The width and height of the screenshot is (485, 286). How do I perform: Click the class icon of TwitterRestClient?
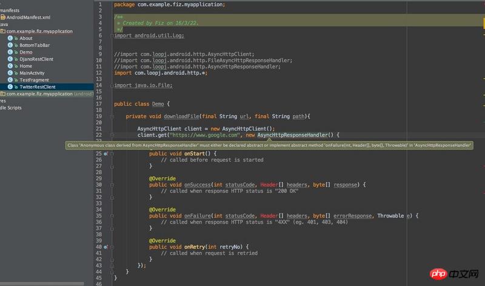(10, 87)
